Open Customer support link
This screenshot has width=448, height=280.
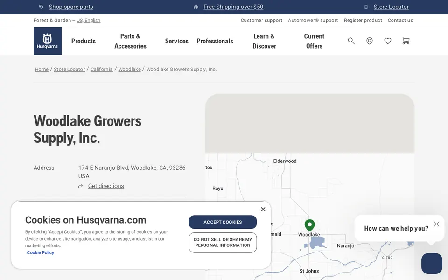pos(261,20)
